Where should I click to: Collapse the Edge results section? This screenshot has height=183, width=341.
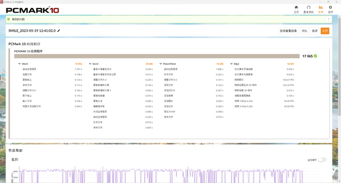tap(231, 64)
